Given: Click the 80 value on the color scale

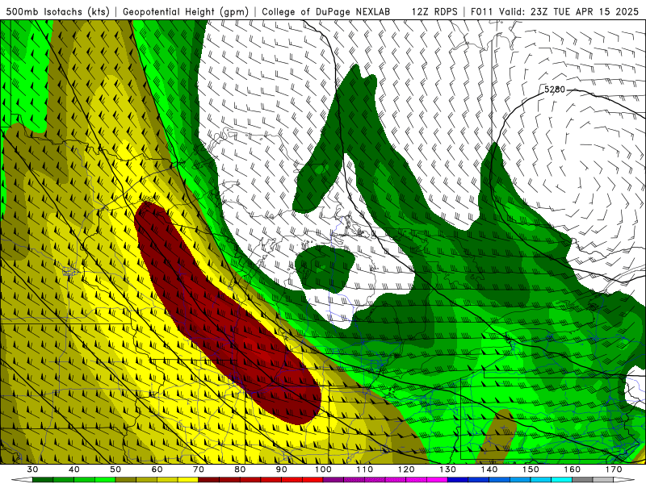Looking at the screenshot, I should [x=240, y=469].
